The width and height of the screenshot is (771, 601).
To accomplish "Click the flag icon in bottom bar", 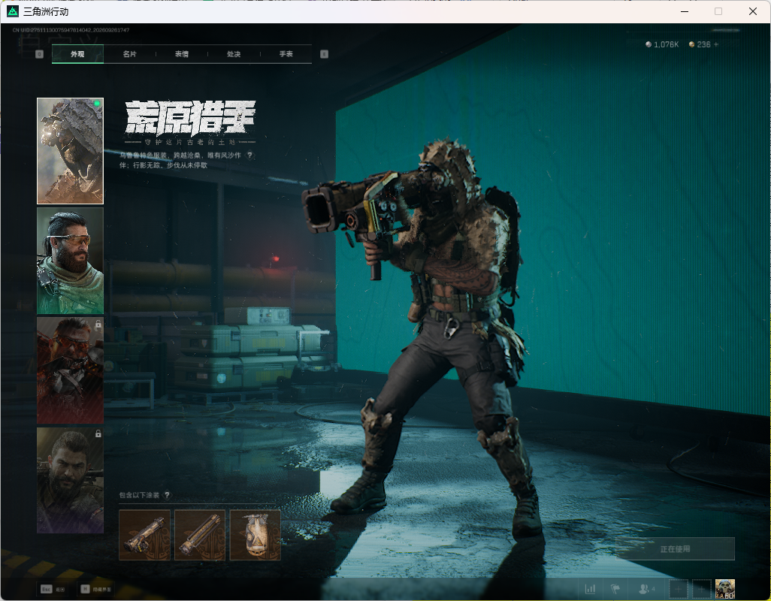I will tap(615, 589).
